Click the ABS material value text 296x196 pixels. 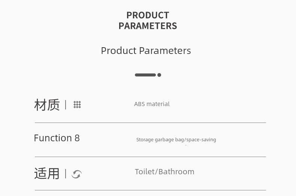tap(152, 104)
